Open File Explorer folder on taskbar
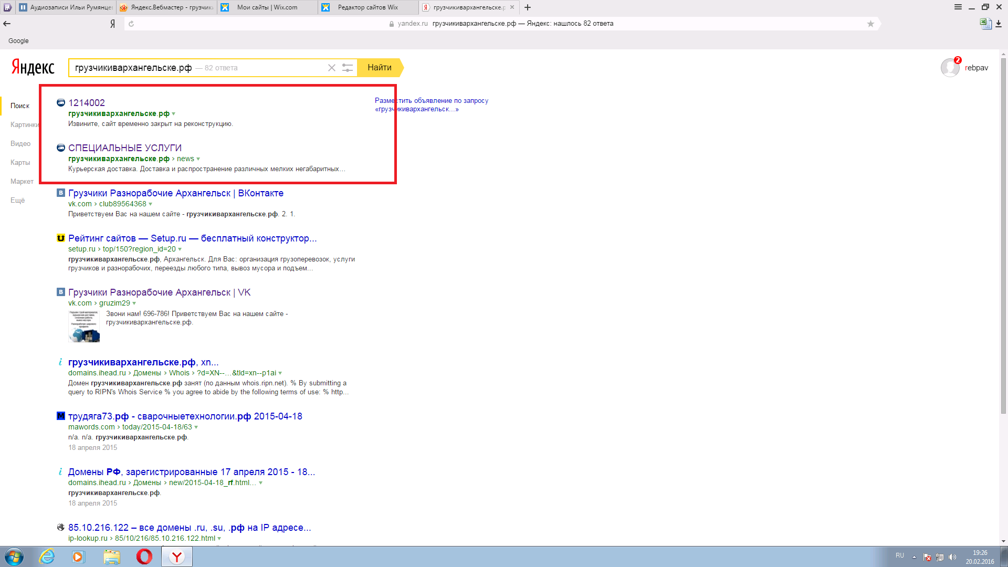The height and width of the screenshot is (567, 1008). [x=111, y=556]
